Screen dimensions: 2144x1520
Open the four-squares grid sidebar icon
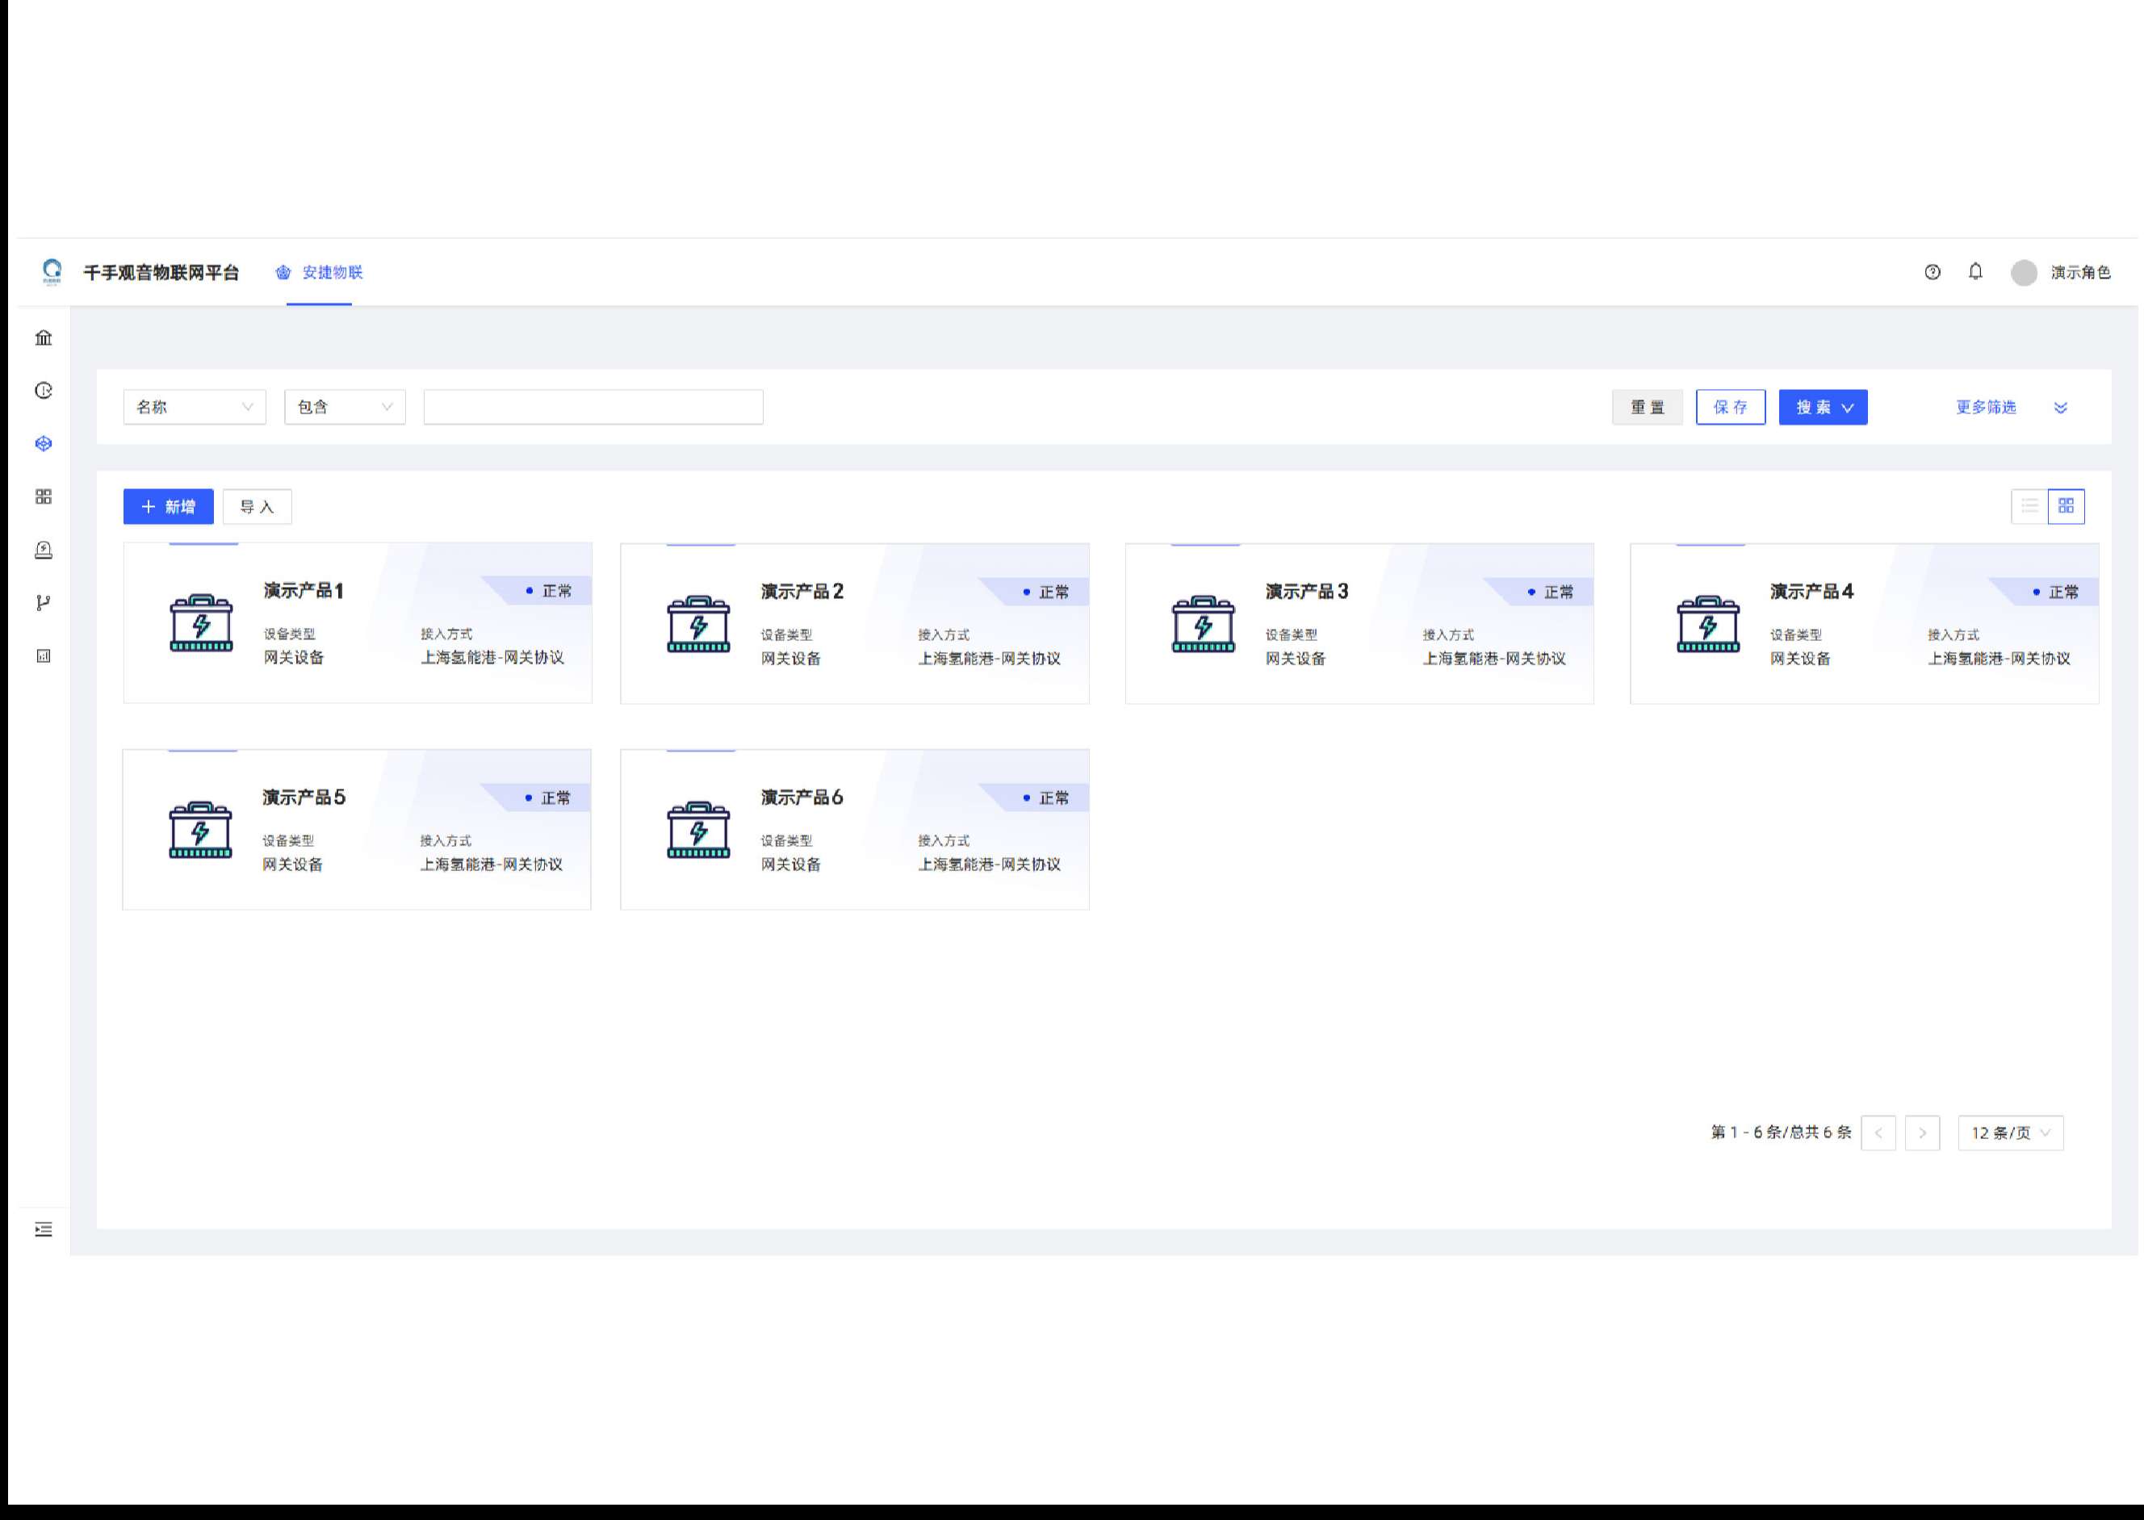point(43,497)
